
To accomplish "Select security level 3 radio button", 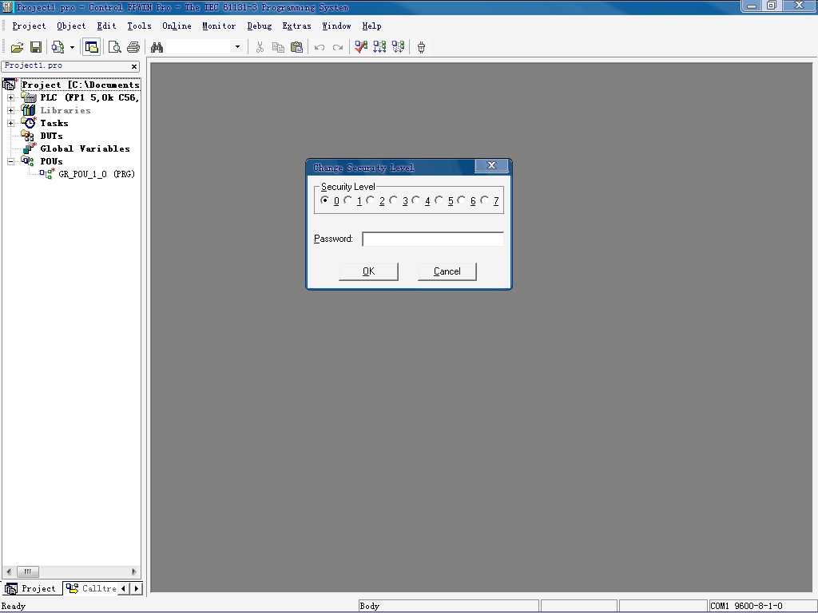I will [394, 201].
